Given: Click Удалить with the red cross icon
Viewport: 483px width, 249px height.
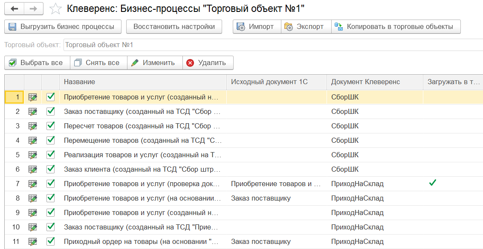Looking at the screenshot, I should pyautogui.click(x=208, y=62).
